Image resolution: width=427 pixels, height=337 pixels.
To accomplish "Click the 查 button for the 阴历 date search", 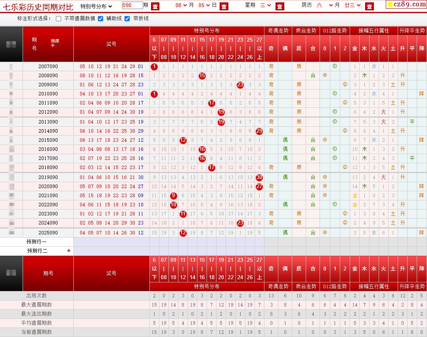I will (x=369, y=6).
